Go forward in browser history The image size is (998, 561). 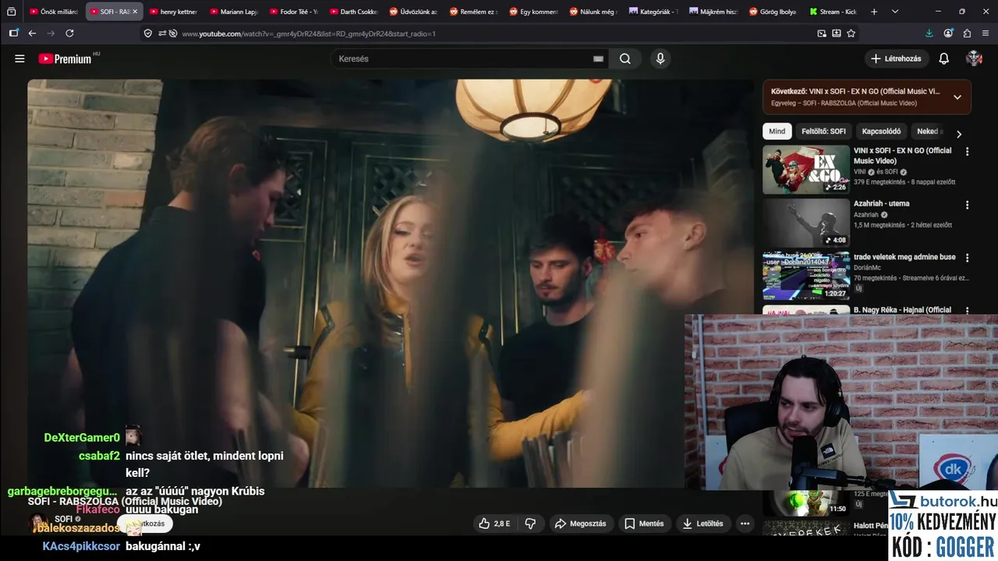click(x=51, y=34)
